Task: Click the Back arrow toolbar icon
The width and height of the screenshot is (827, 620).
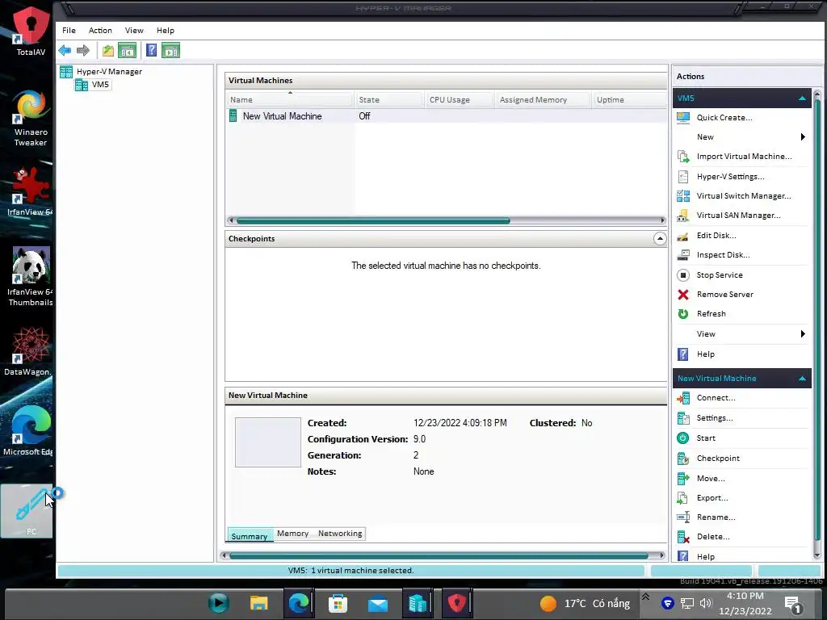Action: (65, 51)
